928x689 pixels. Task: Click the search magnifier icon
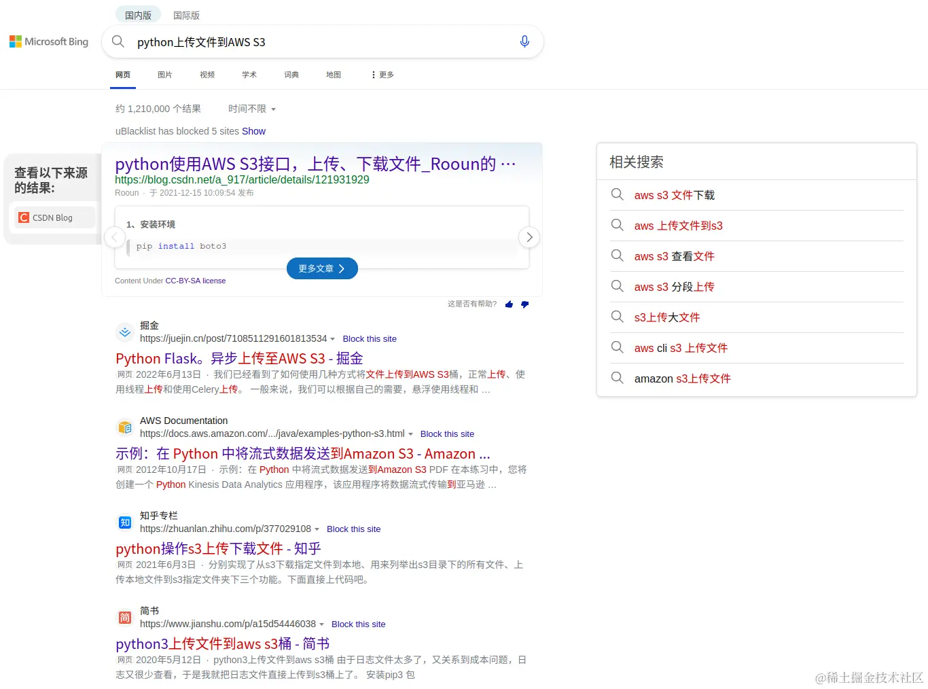tap(118, 41)
